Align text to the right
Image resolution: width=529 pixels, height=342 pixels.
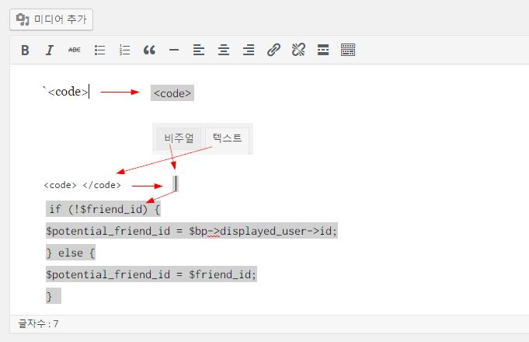(249, 50)
